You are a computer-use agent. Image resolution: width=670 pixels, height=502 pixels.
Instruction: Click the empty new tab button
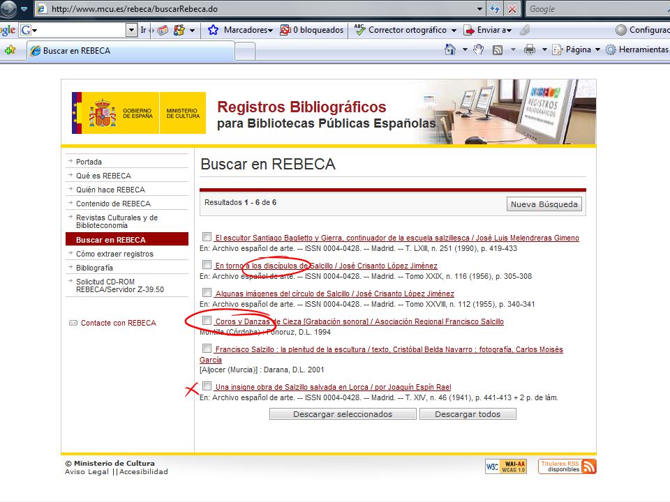(245, 52)
